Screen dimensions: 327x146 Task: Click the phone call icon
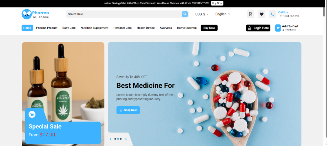point(272,14)
